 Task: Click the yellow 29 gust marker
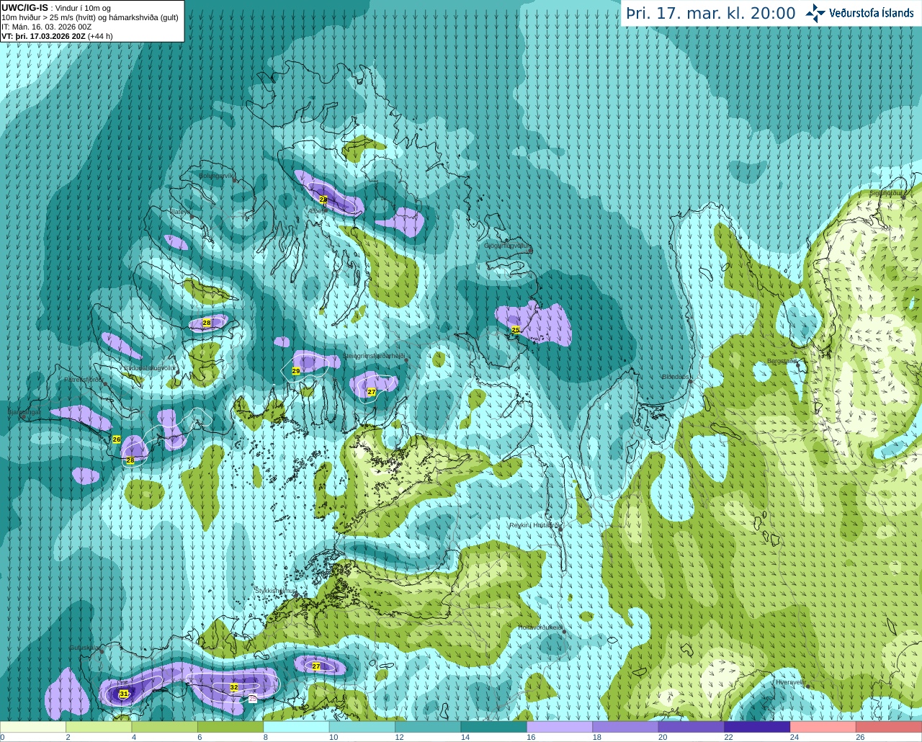tap(296, 371)
